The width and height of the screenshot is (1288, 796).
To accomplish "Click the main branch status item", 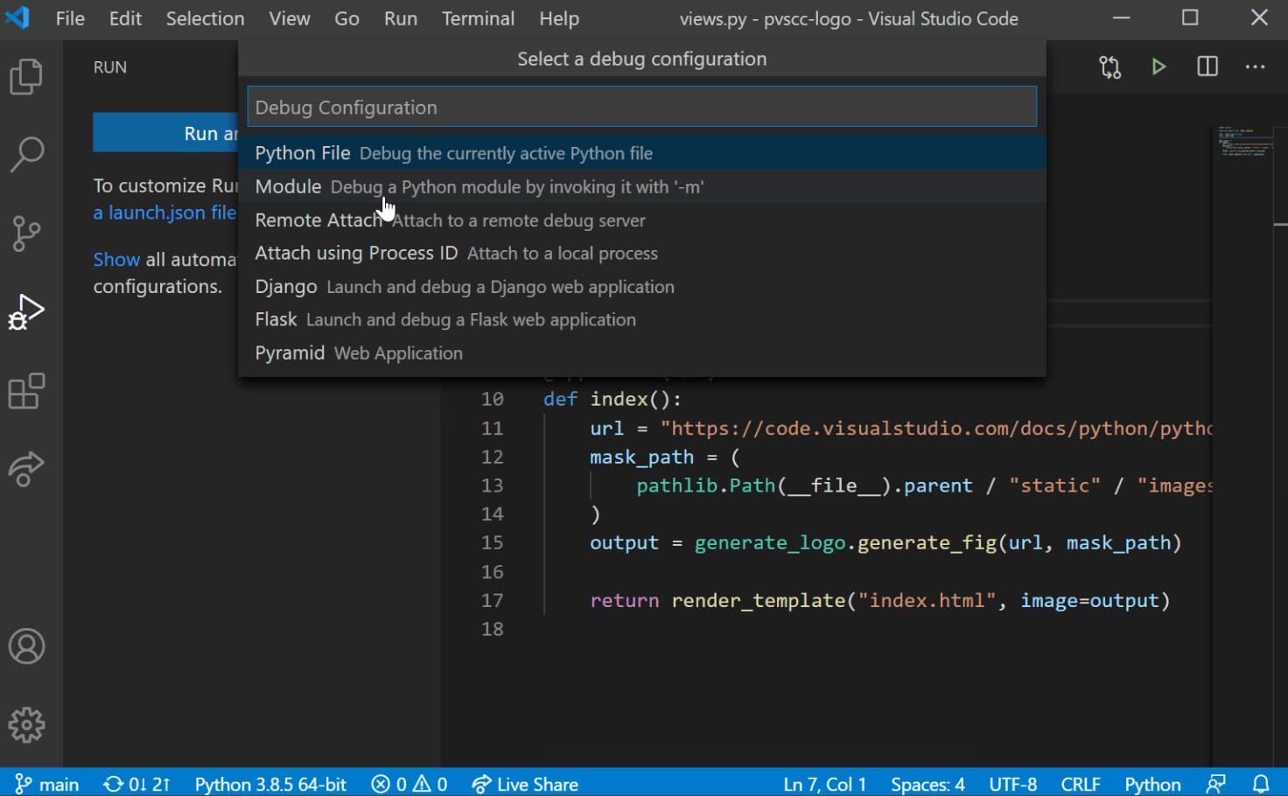I will (x=48, y=784).
